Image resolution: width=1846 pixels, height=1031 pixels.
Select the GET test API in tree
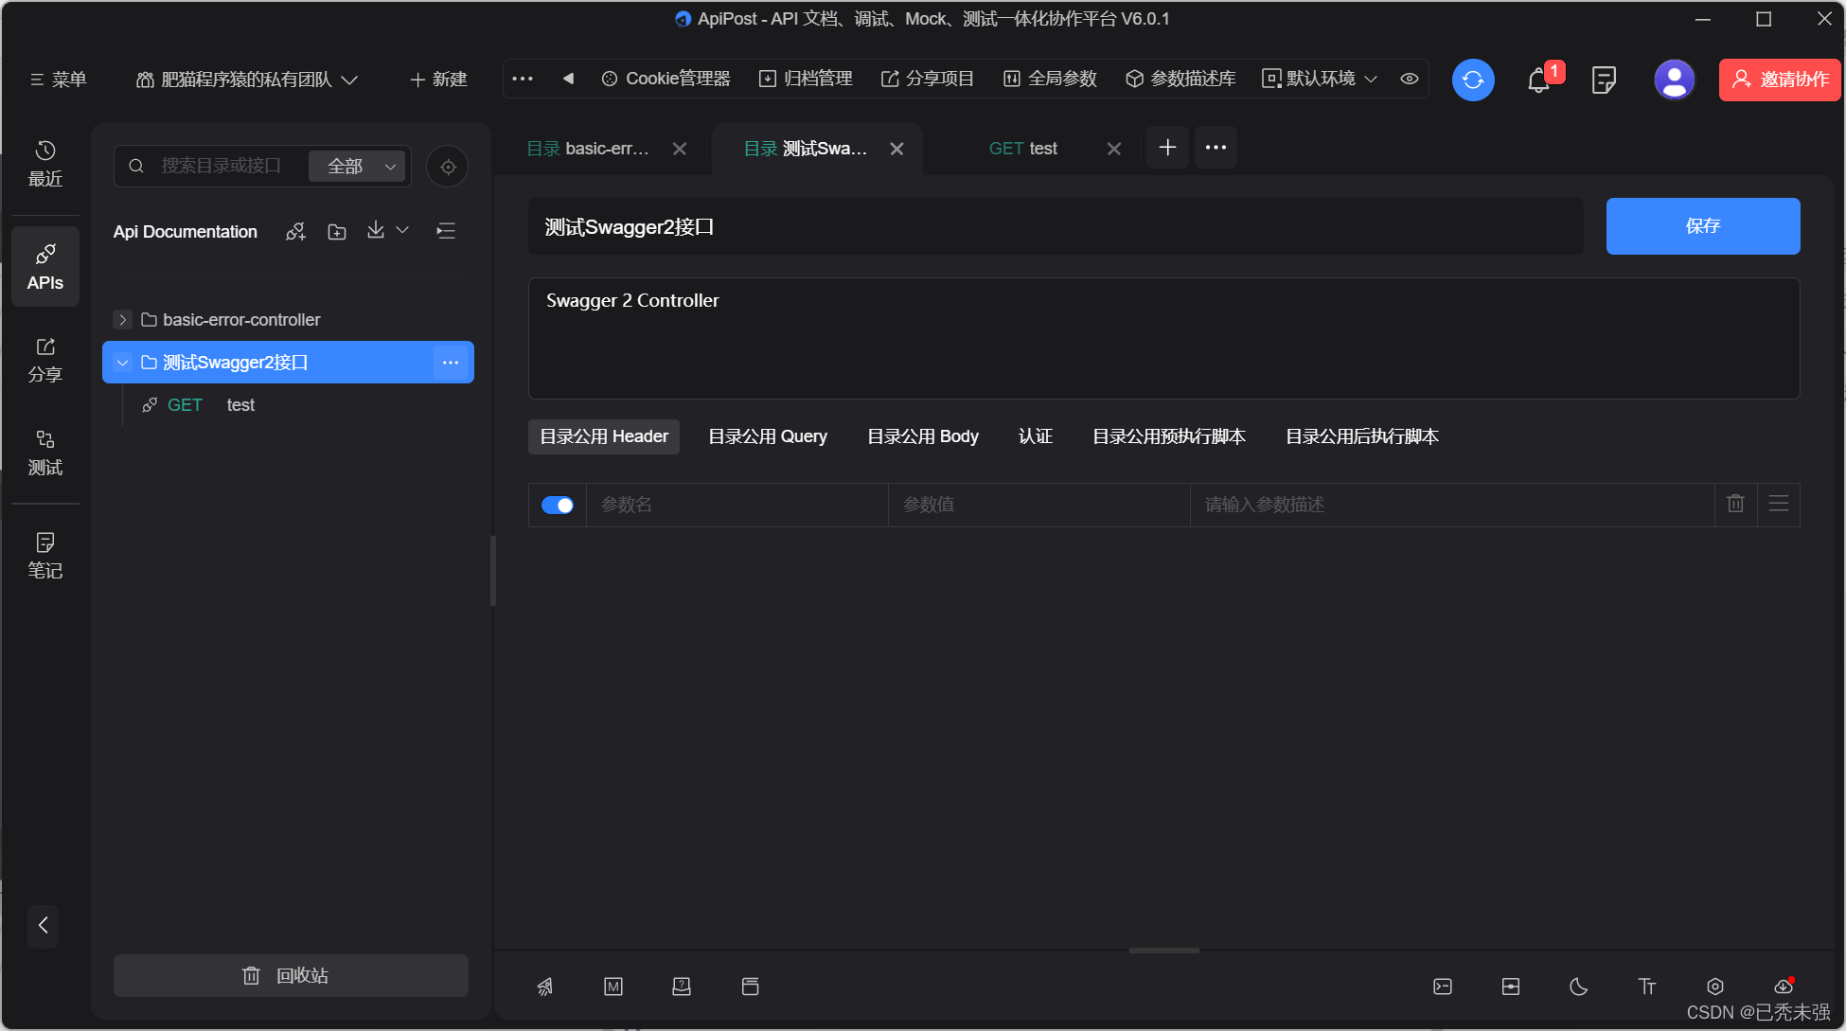tap(289, 405)
